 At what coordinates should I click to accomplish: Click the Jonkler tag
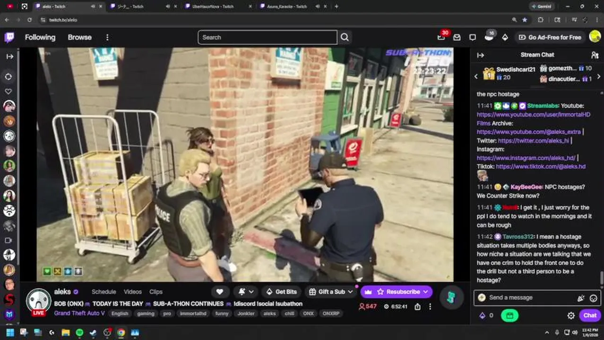click(246, 314)
